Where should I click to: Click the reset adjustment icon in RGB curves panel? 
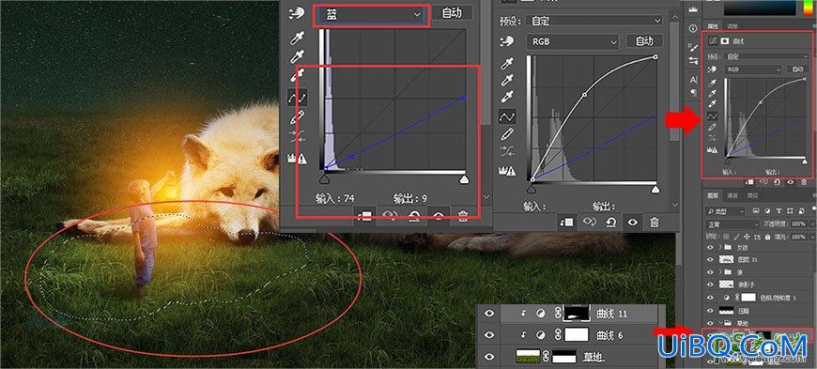coord(611,223)
